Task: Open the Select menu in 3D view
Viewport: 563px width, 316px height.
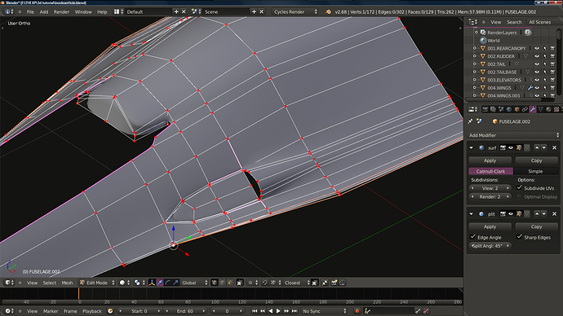Action: [x=50, y=283]
